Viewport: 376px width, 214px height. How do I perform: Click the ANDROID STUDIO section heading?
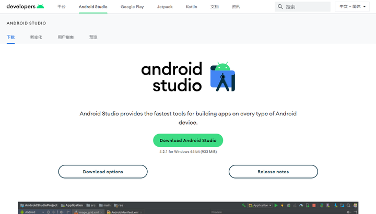coord(27,23)
